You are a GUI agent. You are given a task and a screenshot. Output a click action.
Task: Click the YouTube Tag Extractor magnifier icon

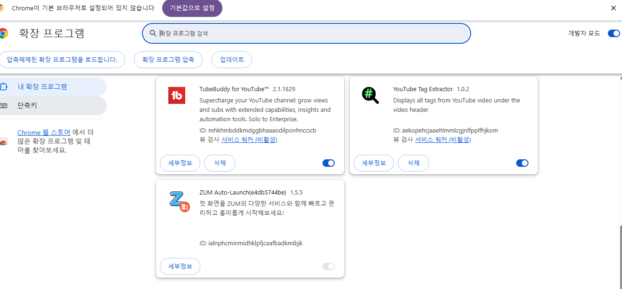pos(370,95)
